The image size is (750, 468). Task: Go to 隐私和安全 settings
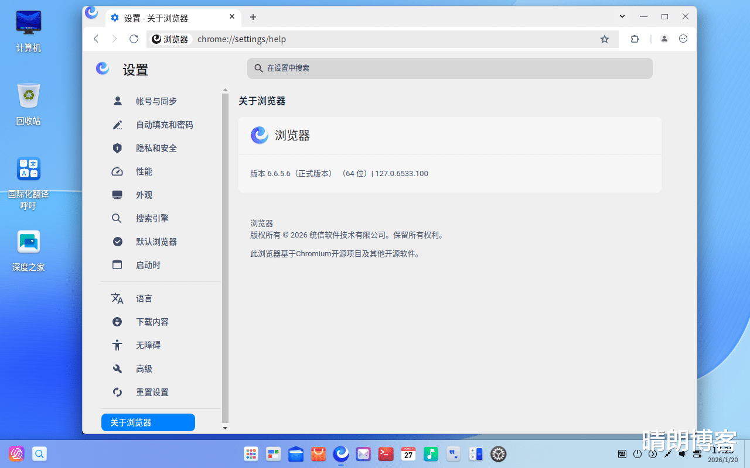coord(156,148)
